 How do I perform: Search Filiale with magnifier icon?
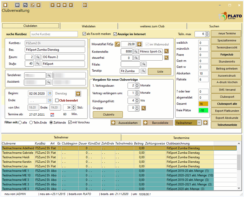point(144,64)
